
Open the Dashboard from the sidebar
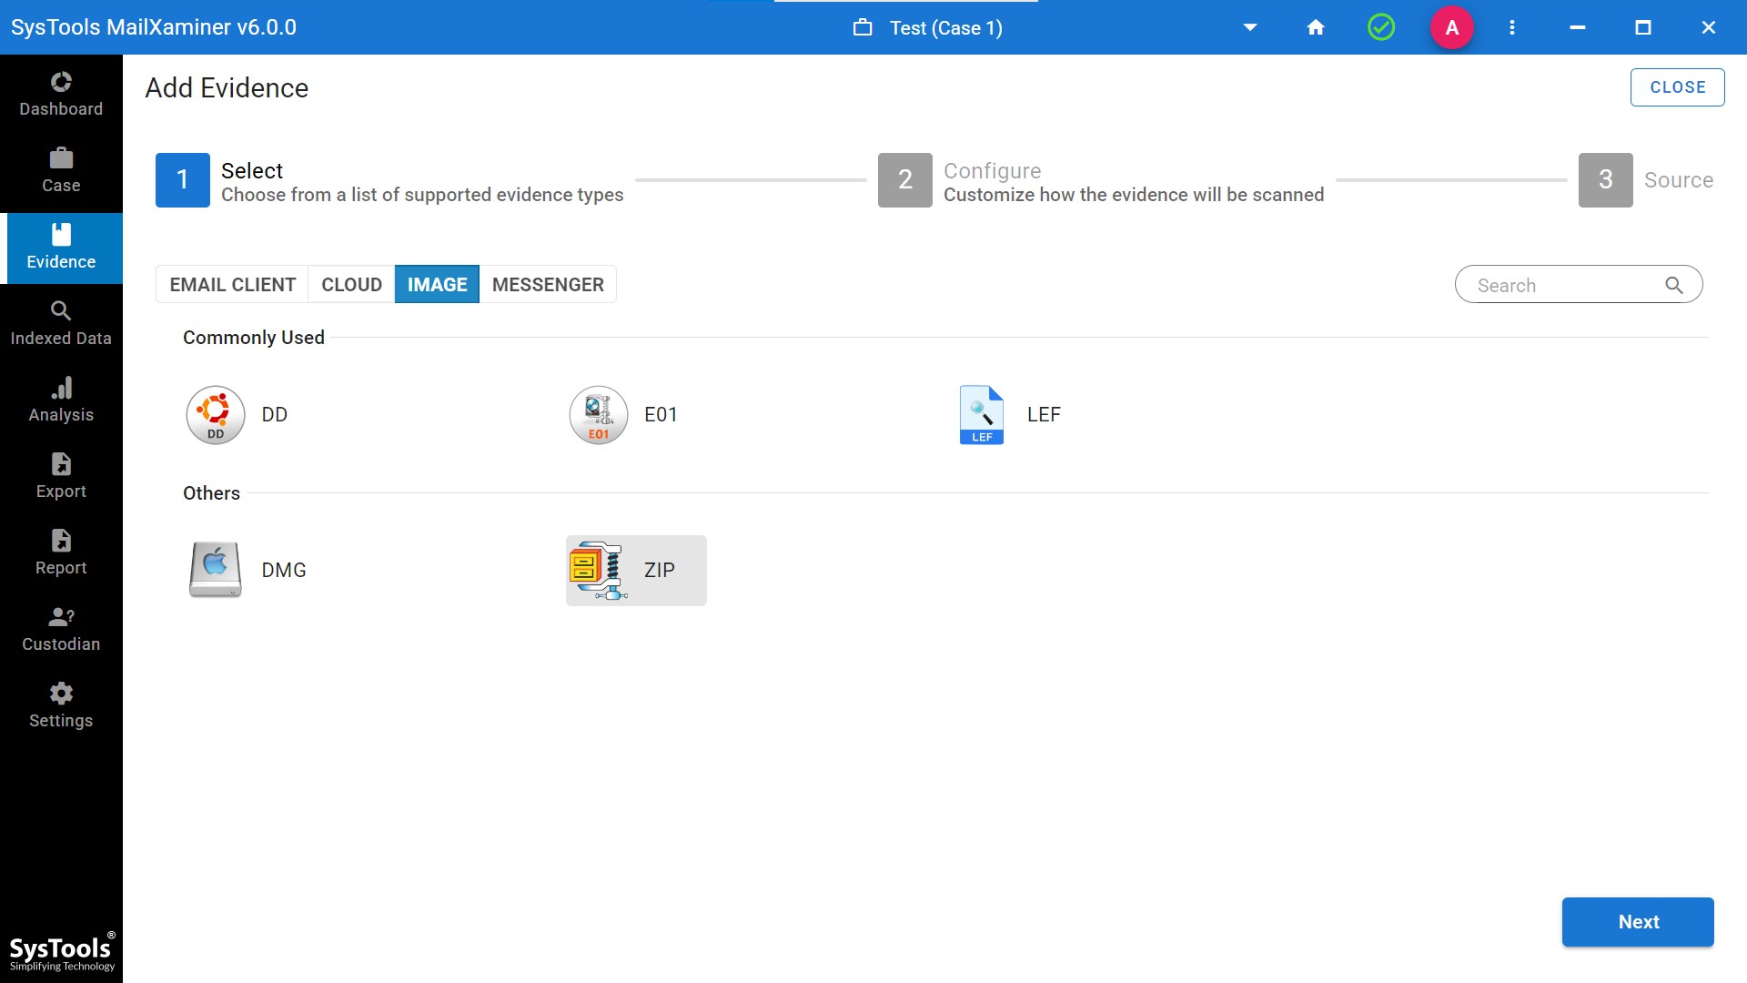(61, 94)
